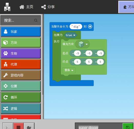
Task: Open the 游戏内容 gameplay category
Action: coord(21,75)
